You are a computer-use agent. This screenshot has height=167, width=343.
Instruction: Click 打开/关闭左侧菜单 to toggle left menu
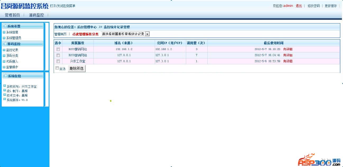click(x=63, y=6)
